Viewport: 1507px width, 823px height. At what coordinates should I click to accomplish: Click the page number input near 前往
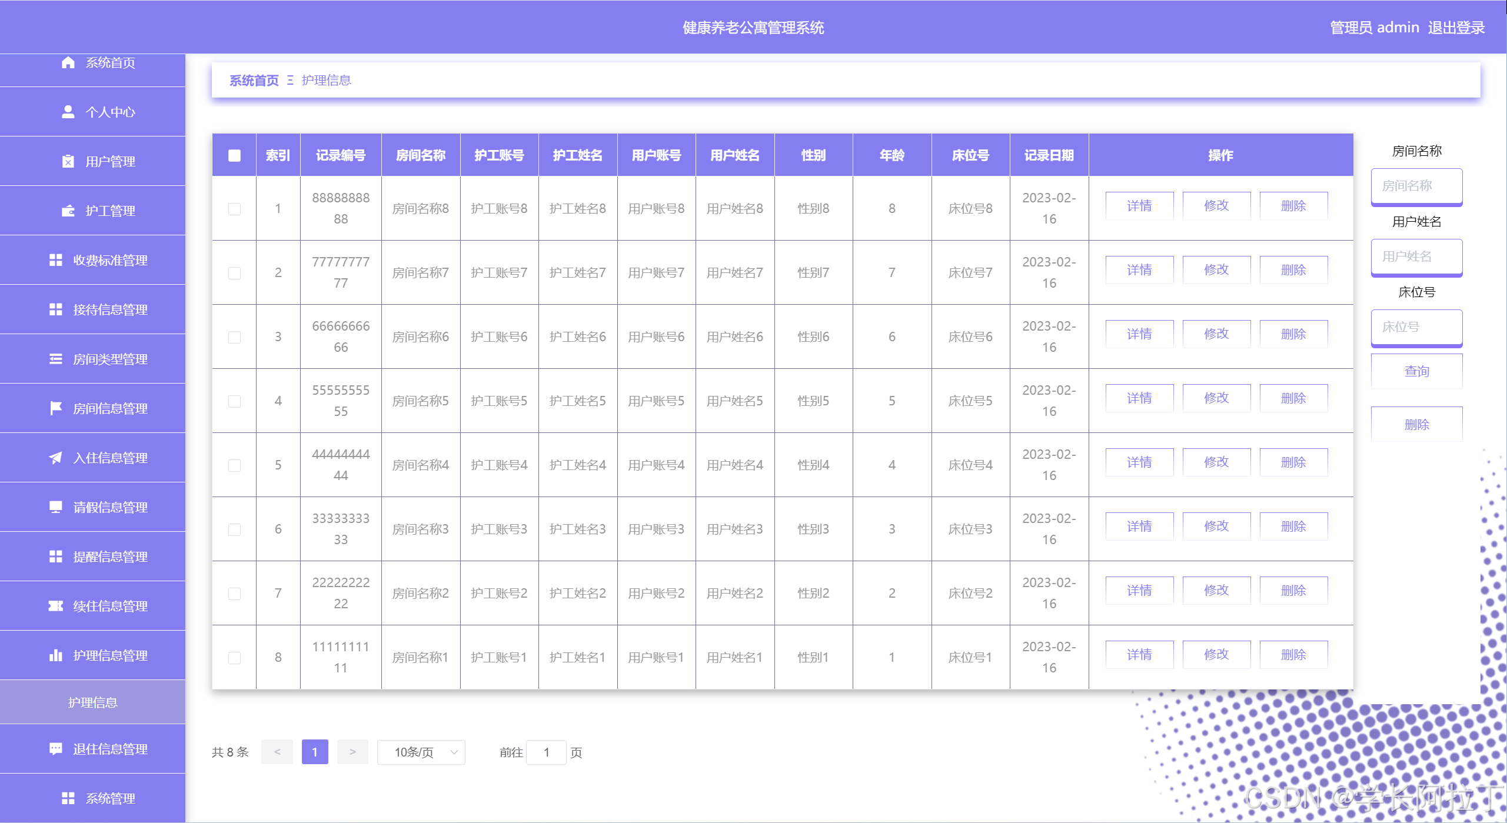[547, 752]
